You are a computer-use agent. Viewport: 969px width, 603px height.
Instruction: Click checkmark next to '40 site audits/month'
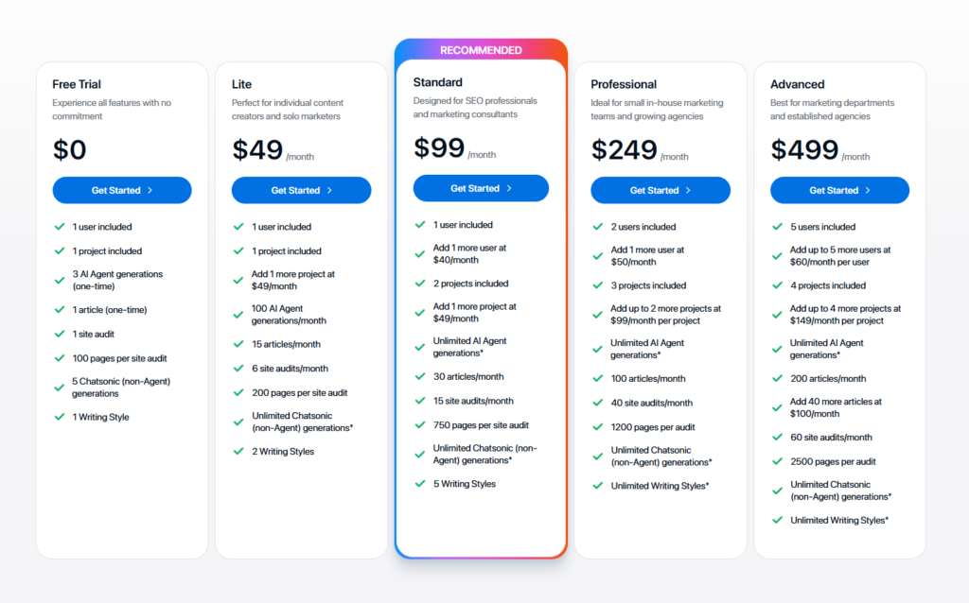pyautogui.click(x=598, y=403)
